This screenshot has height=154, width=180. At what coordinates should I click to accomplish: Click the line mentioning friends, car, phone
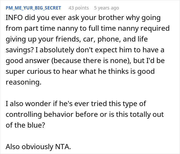82,38
